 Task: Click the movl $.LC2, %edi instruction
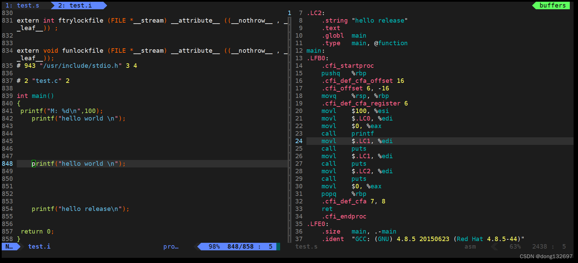tap(357, 171)
